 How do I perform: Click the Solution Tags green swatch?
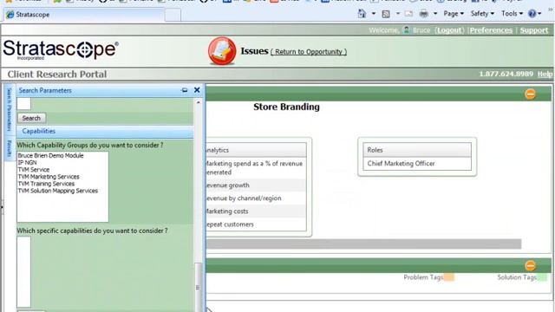click(x=542, y=277)
